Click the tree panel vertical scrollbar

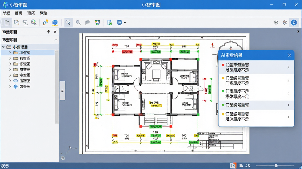[57, 87]
